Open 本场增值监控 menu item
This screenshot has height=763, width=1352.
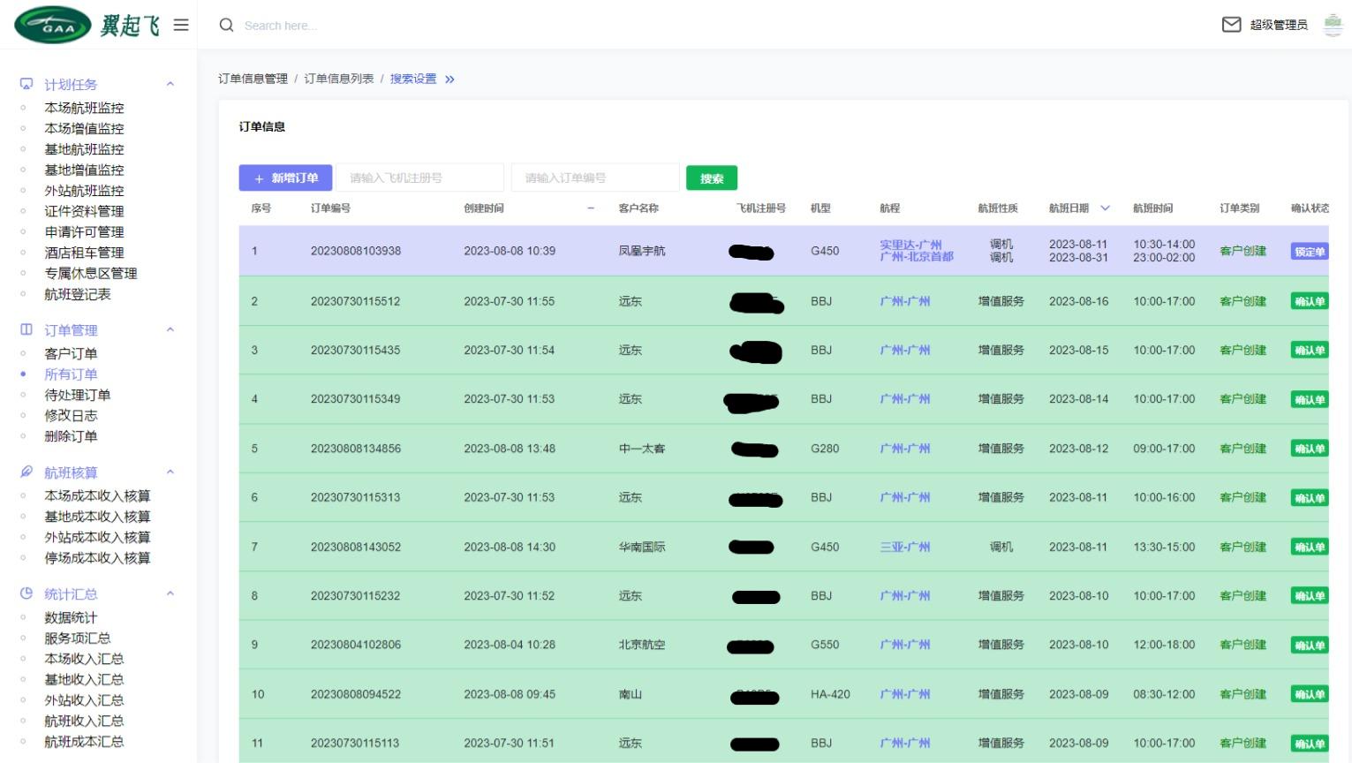(x=84, y=128)
